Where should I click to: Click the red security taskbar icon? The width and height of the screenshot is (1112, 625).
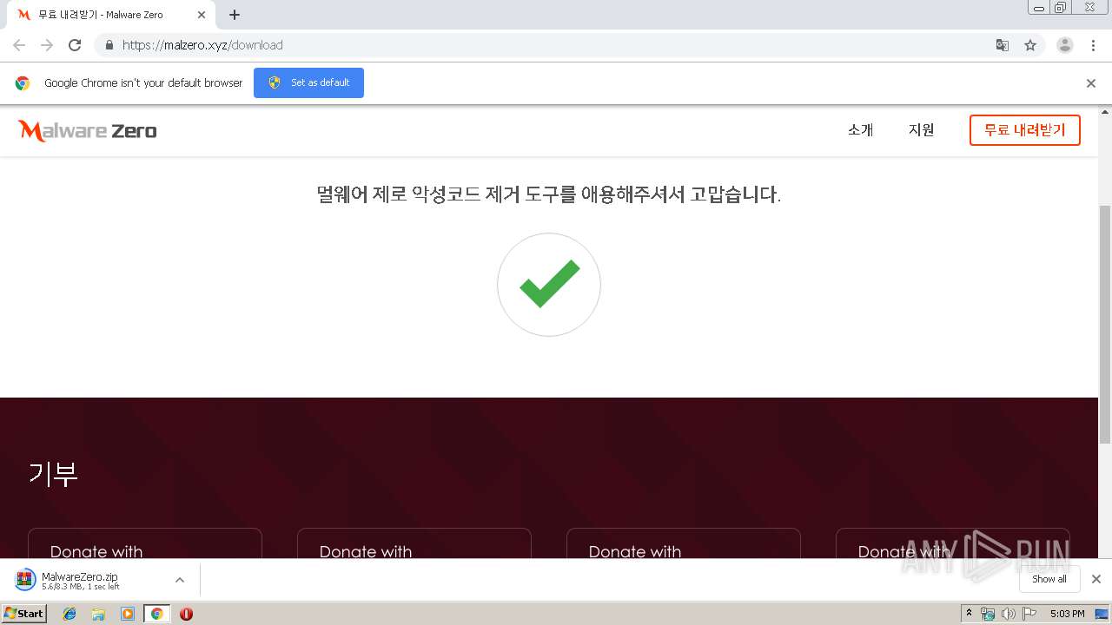point(186,614)
